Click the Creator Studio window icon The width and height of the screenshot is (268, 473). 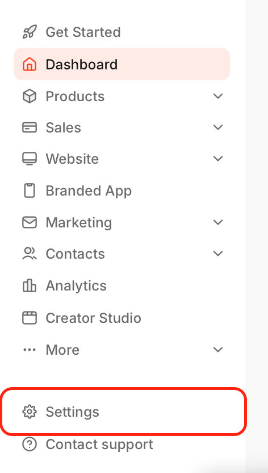pyautogui.click(x=30, y=318)
